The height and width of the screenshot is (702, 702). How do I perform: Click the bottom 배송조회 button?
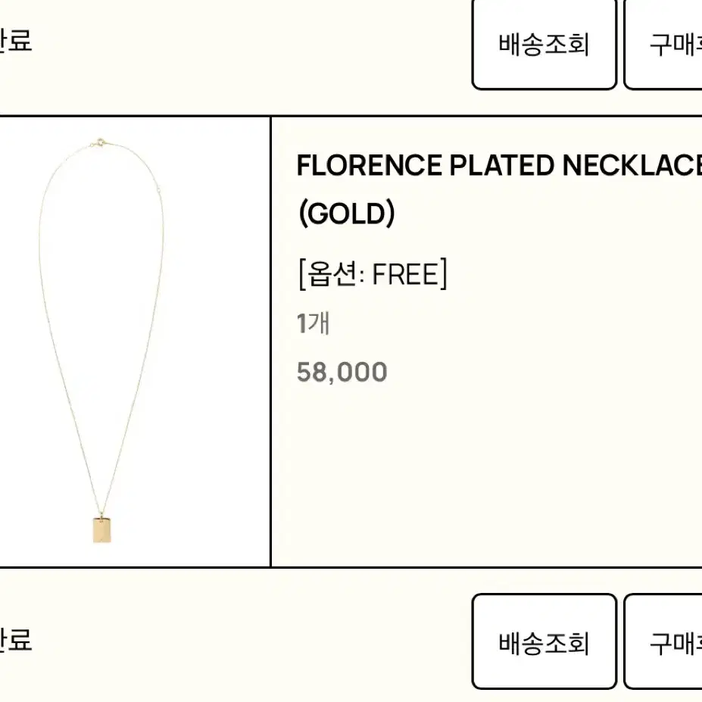coord(544,641)
